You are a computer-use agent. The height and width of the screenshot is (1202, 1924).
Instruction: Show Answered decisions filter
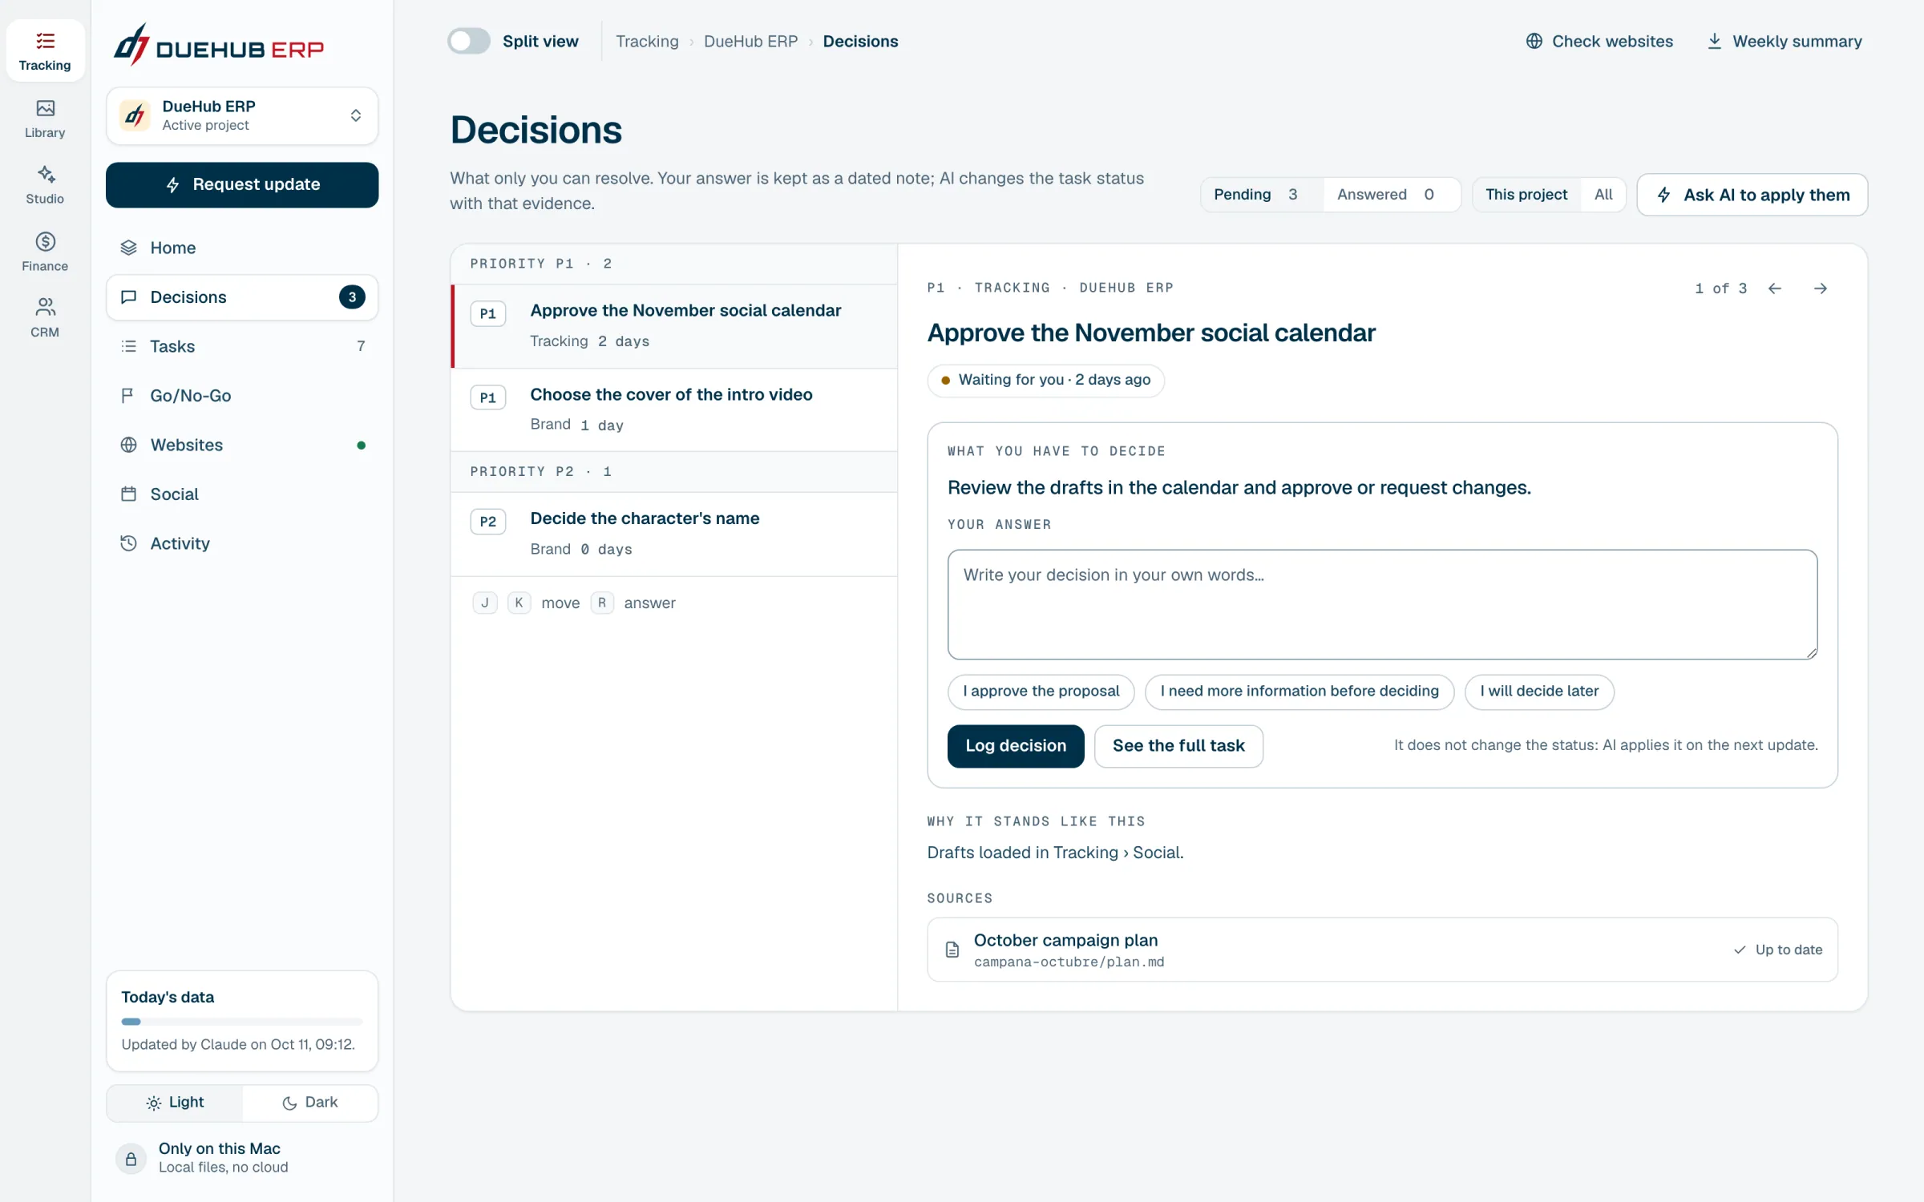click(1392, 195)
